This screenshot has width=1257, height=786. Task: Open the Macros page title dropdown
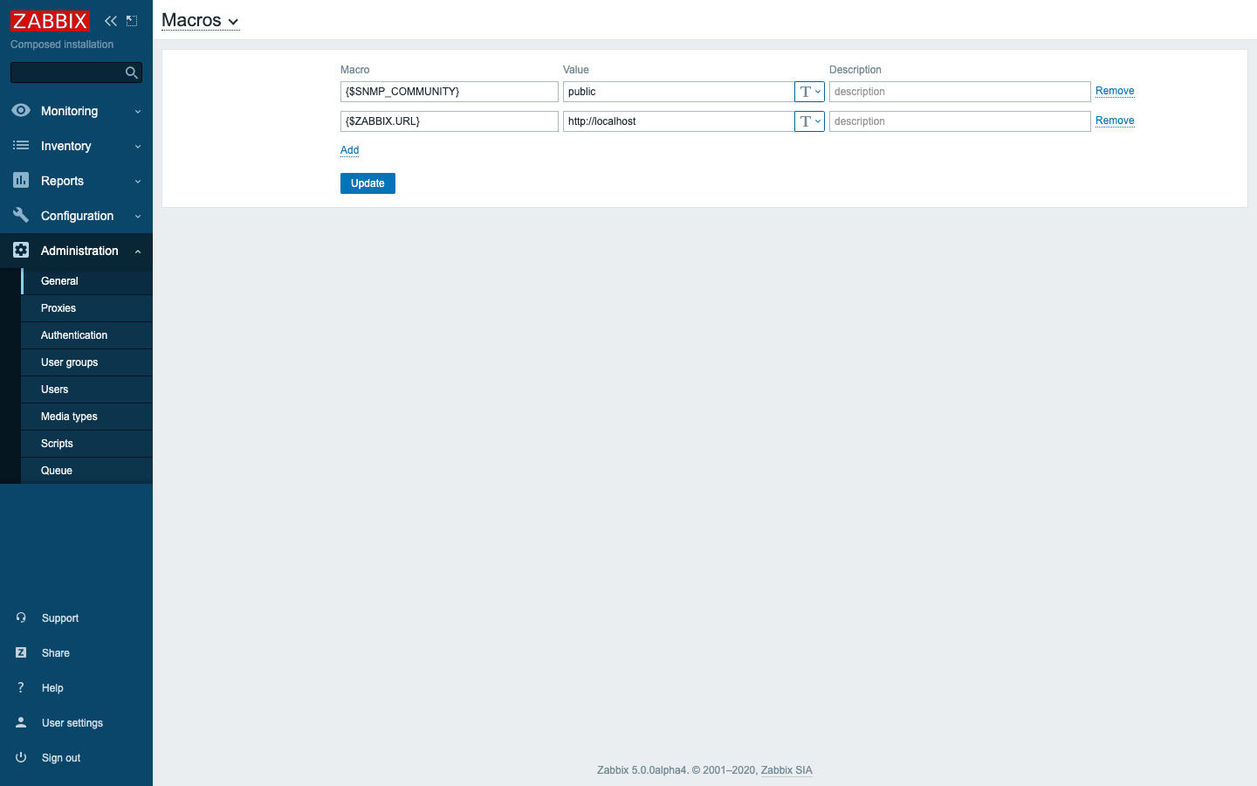[x=200, y=21]
